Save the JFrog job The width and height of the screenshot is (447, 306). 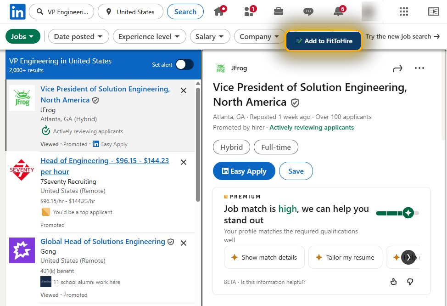click(296, 171)
